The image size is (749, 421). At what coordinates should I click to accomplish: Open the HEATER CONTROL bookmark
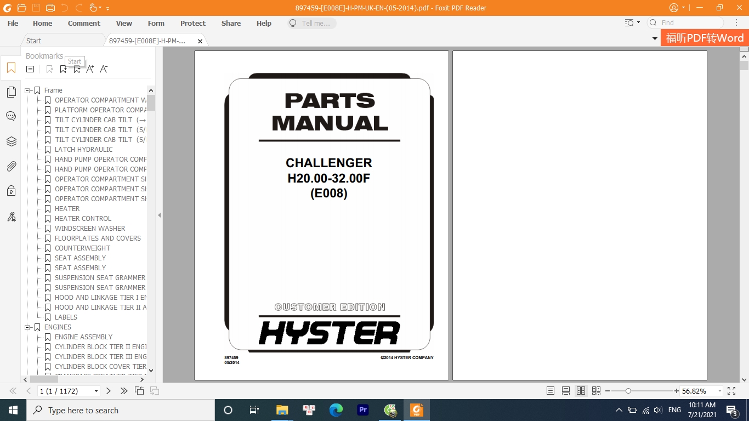coord(83,219)
